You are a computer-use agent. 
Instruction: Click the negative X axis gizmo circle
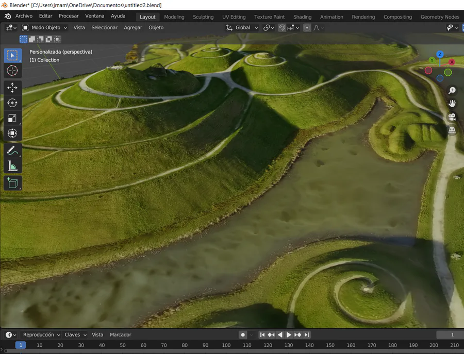point(428,71)
